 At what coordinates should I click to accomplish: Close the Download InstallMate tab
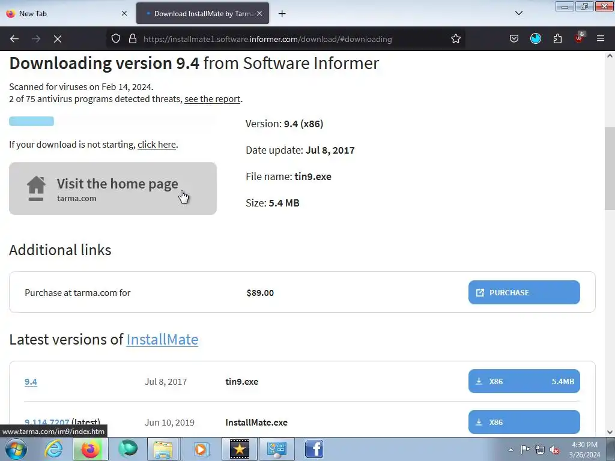(x=259, y=13)
